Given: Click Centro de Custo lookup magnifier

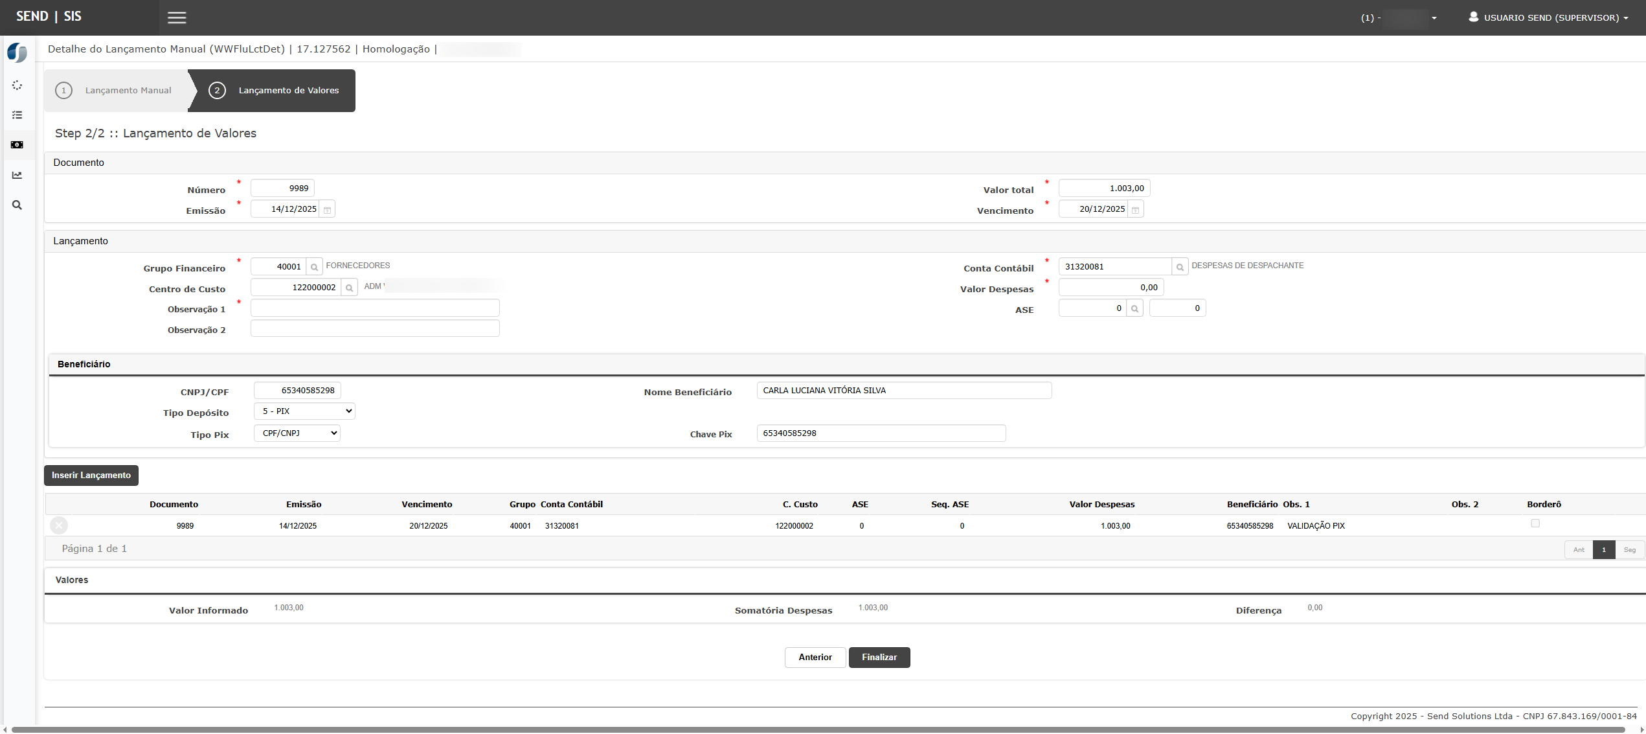Looking at the screenshot, I should pos(349,288).
